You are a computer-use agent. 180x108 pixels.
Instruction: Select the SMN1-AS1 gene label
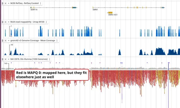click(x=113, y=15)
